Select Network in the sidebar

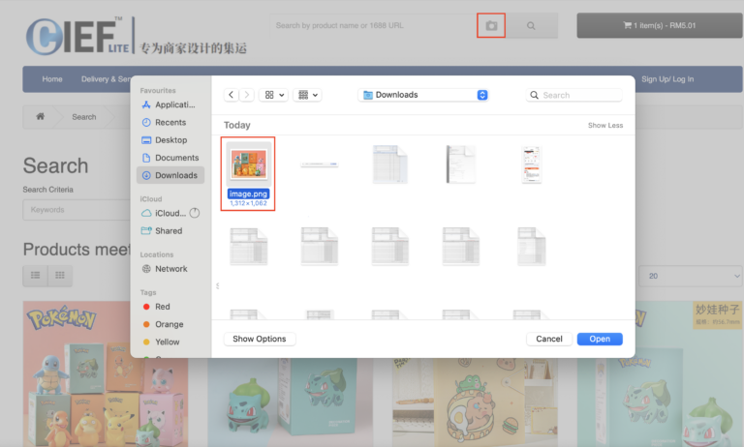coord(165,268)
